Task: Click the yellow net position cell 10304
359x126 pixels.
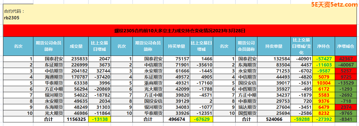Action: [x=324, y=83]
